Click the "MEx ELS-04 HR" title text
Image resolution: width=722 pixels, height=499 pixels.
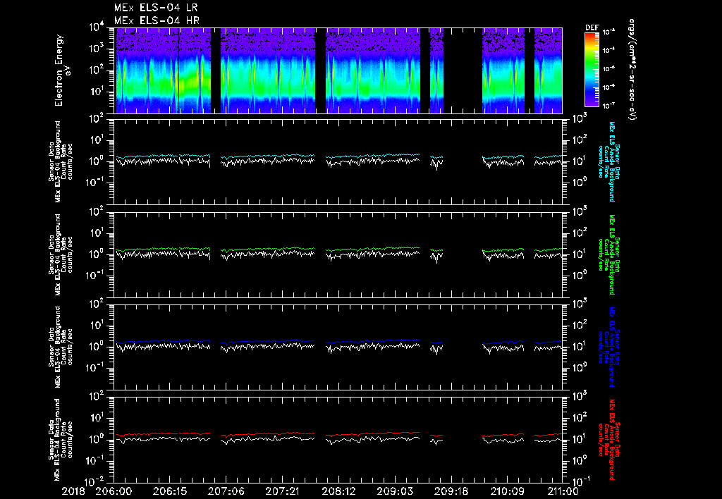[x=157, y=20]
